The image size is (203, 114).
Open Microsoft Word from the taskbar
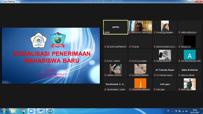pos(41,111)
